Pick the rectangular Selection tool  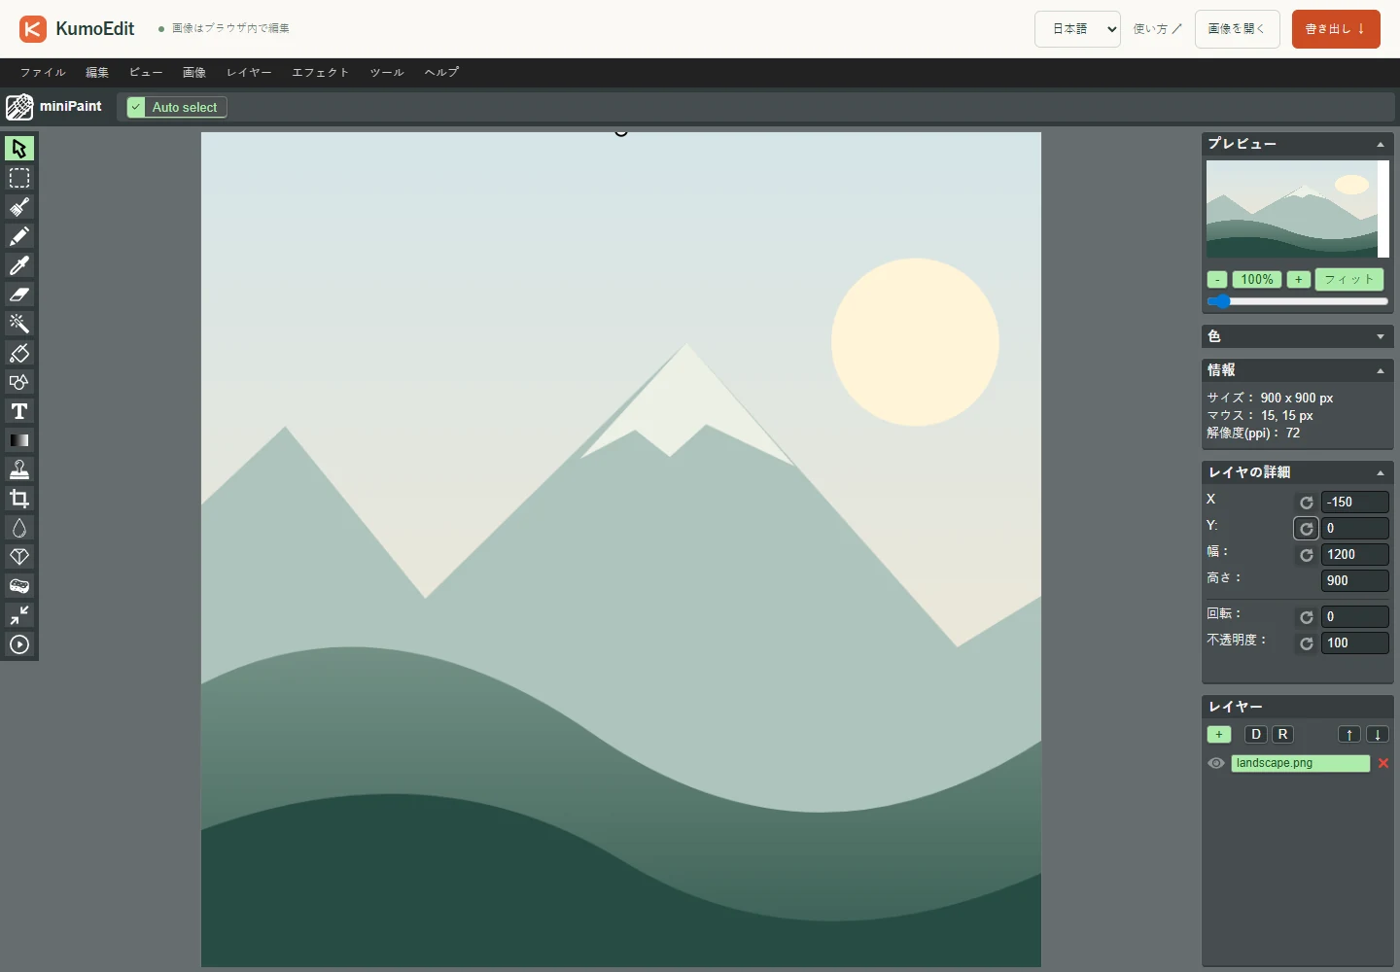pyautogui.click(x=19, y=178)
